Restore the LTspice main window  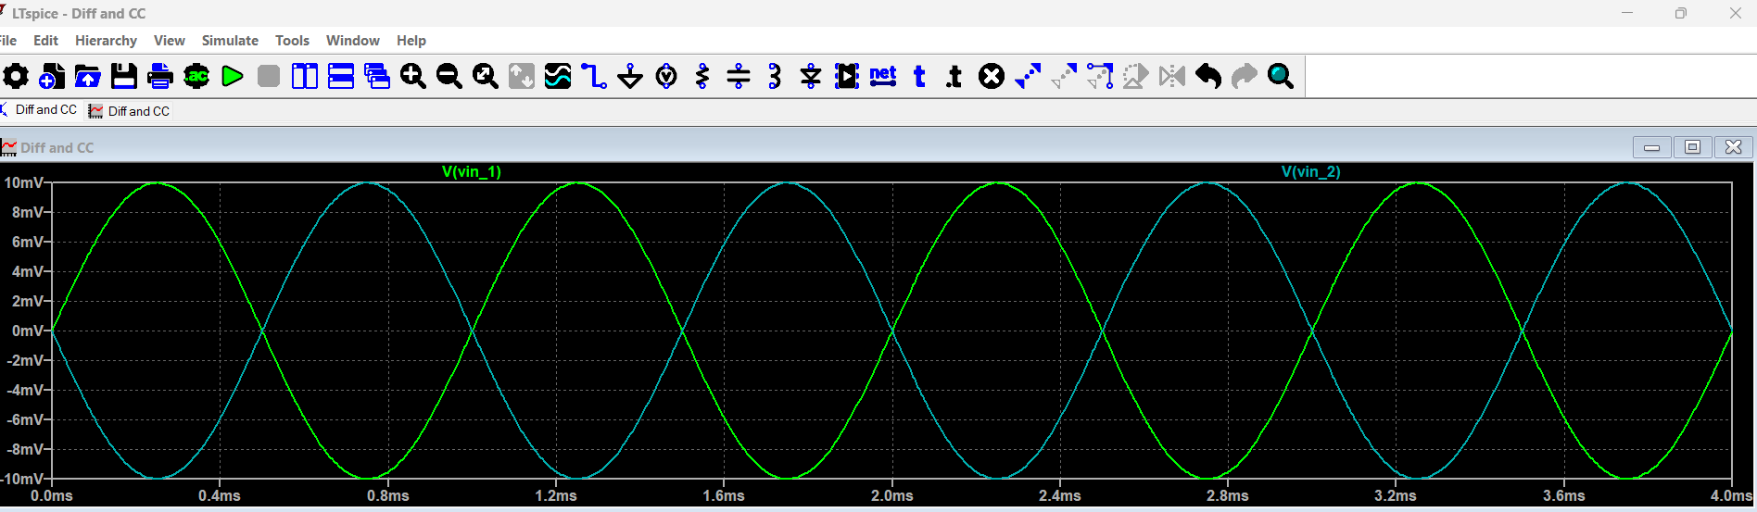[1681, 13]
